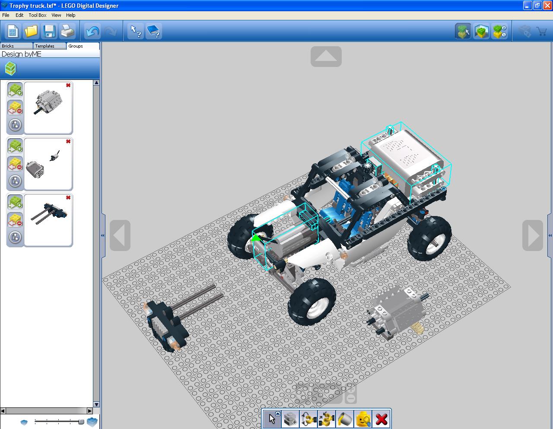Image resolution: width=553 pixels, height=429 pixels.
Task: Create a subgroup in the engine group
Action: 15,125
